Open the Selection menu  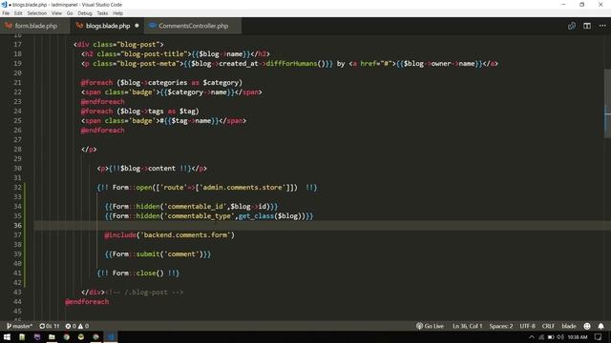pyautogui.click(x=36, y=13)
